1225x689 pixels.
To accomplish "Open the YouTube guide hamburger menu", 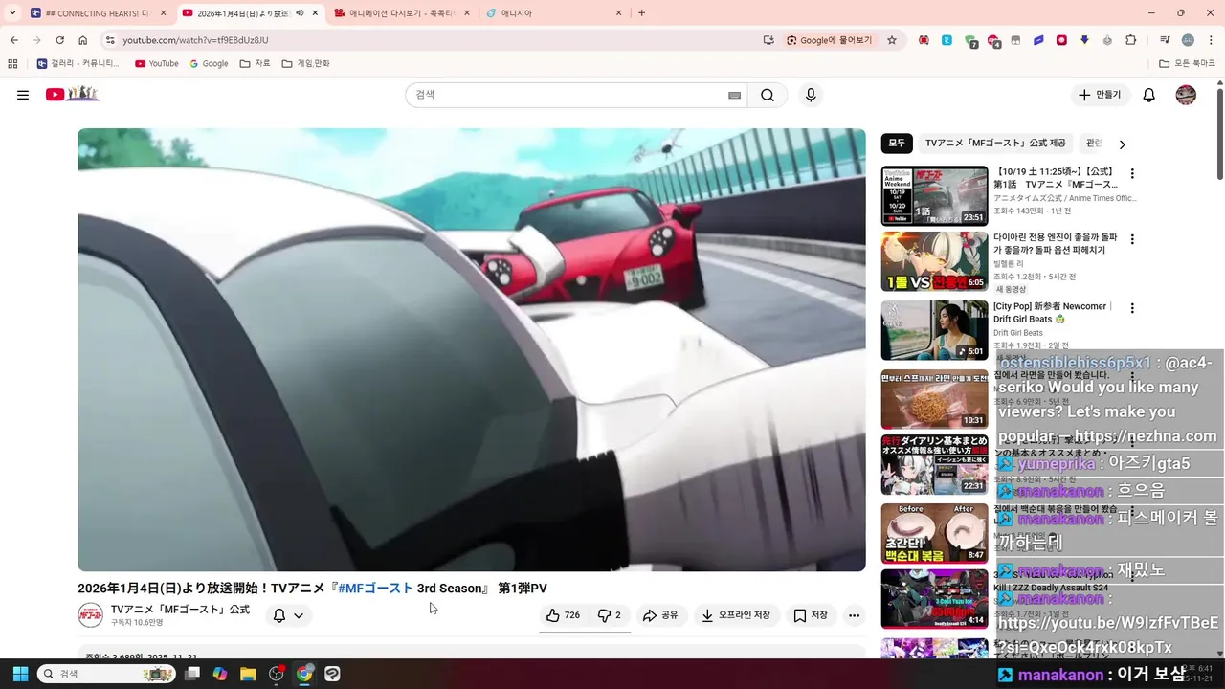I will coord(23,95).
